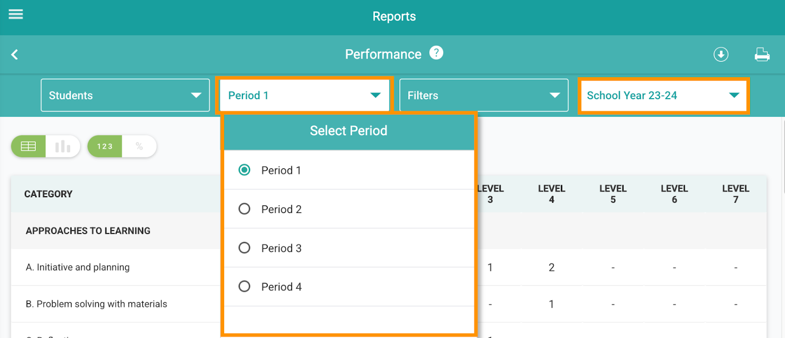The image size is (785, 338).
Task: Switch to bar chart view icon
Action: point(63,146)
